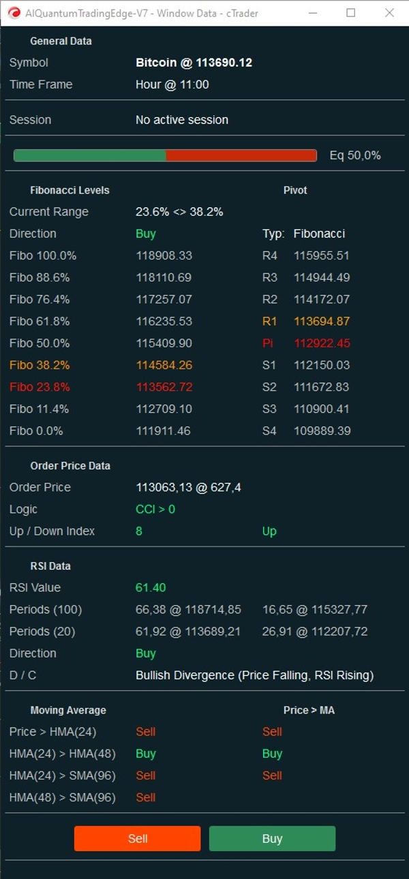
Task: Select the Bitcoin symbol price value
Action: click(x=194, y=63)
